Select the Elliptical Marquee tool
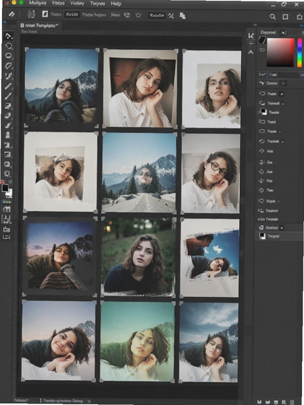This screenshot has width=304, height=405. coord(9,56)
